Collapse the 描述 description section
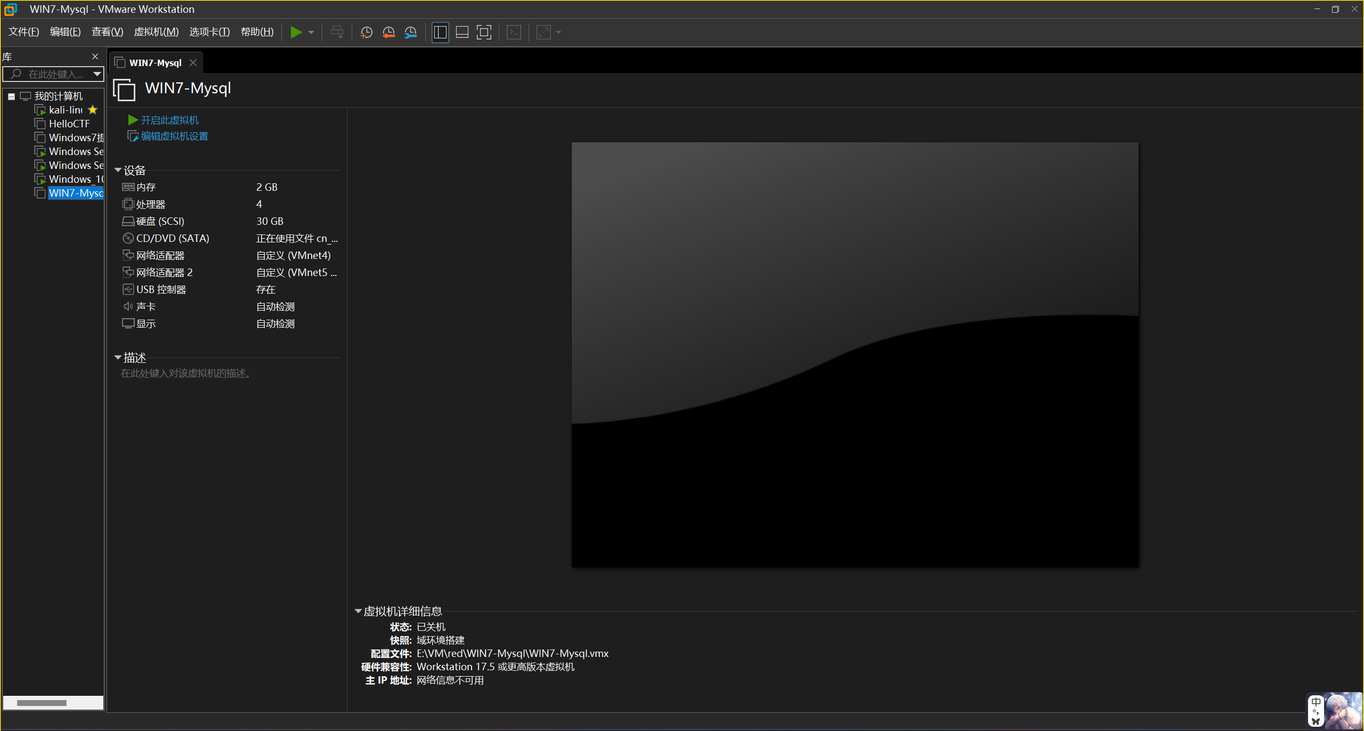Image resolution: width=1364 pixels, height=731 pixels. coord(118,358)
